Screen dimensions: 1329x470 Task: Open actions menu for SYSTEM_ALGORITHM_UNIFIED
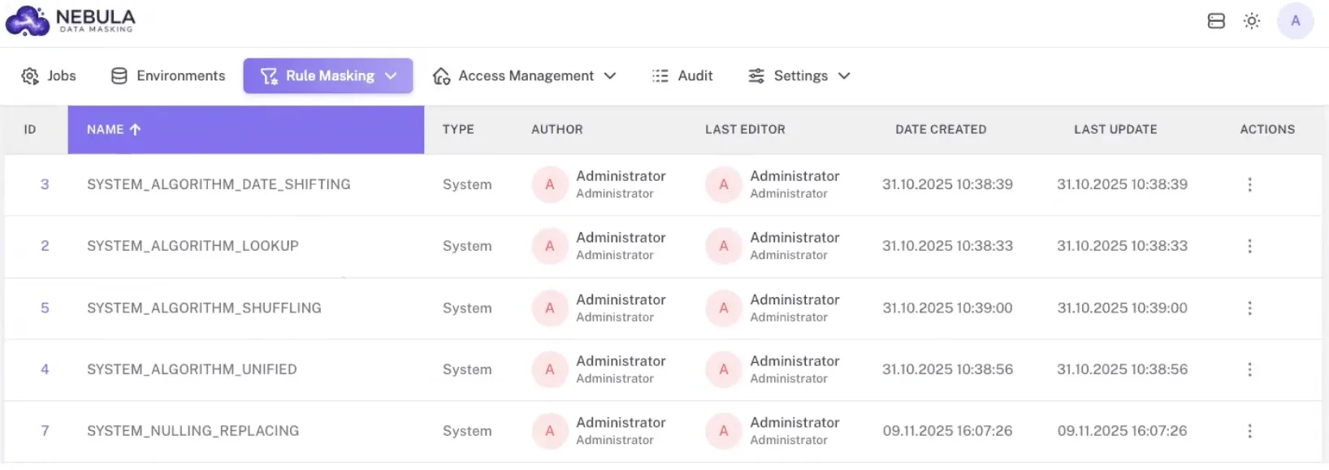click(1249, 369)
